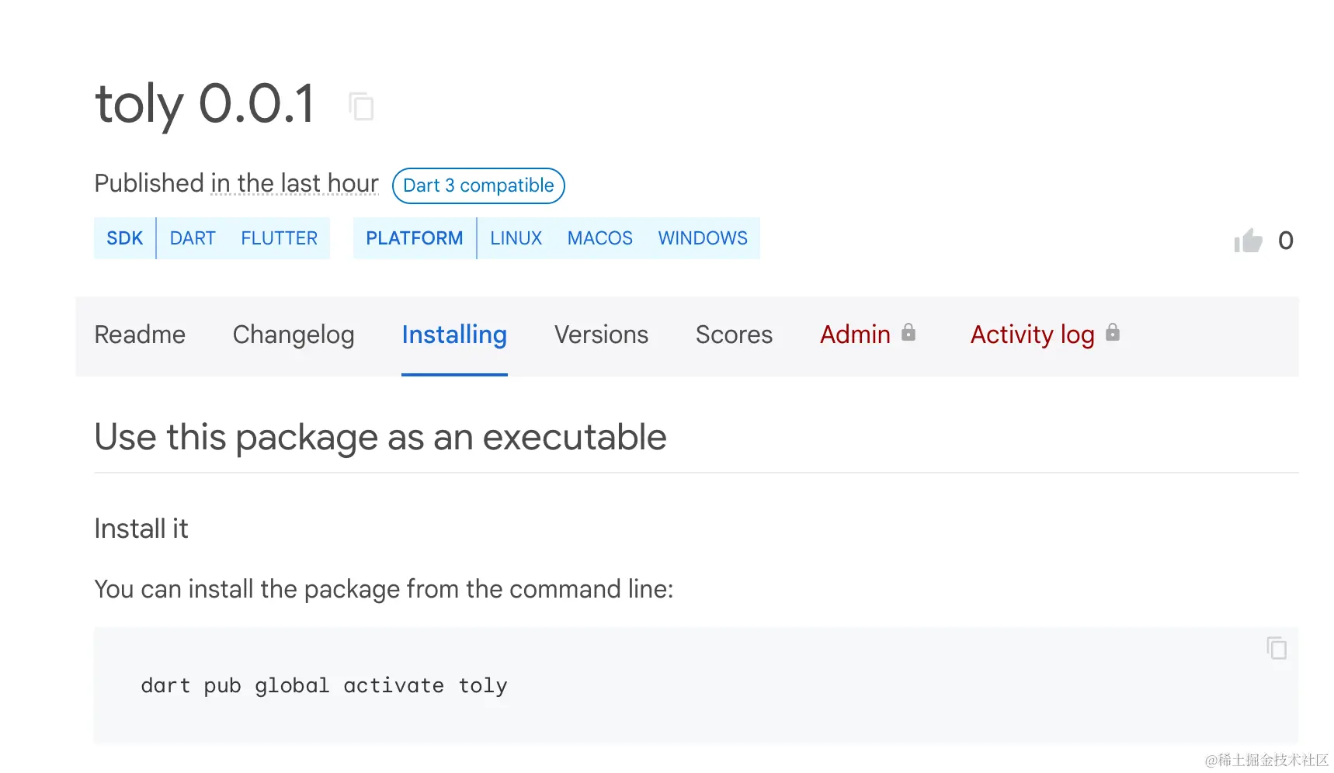Copy the toly 0.0.1 package name icon

click(361, 106)
